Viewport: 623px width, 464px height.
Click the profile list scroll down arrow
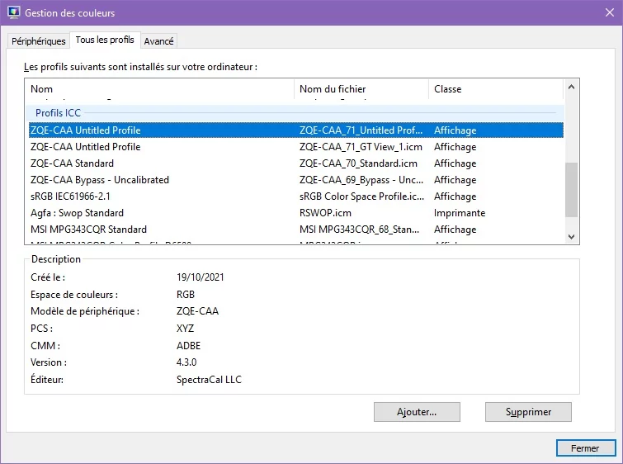coord(571,237)
